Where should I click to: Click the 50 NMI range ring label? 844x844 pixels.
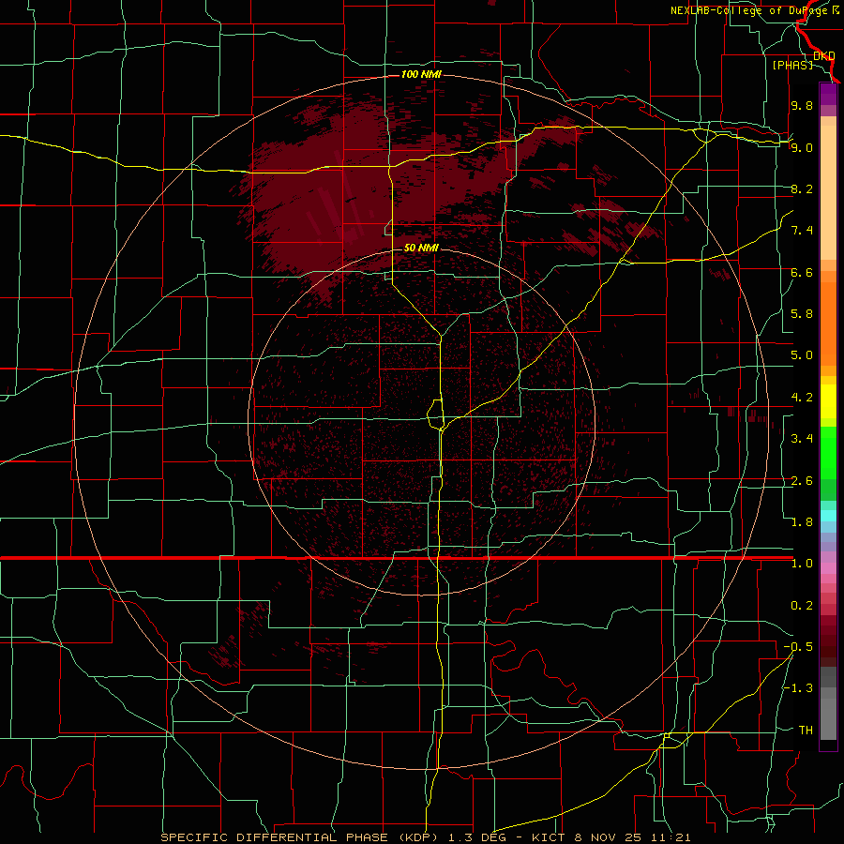pos(421,248)
